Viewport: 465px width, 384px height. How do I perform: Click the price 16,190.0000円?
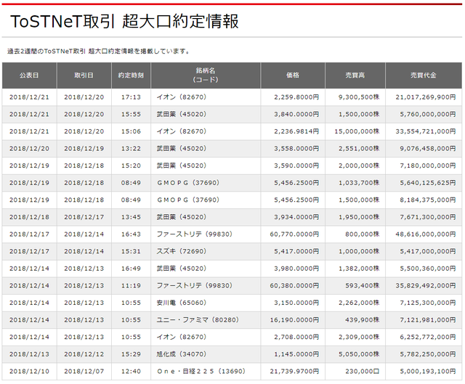[294, 320]
